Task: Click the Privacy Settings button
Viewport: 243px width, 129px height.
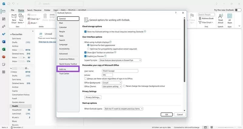Action: click(93, 97)
